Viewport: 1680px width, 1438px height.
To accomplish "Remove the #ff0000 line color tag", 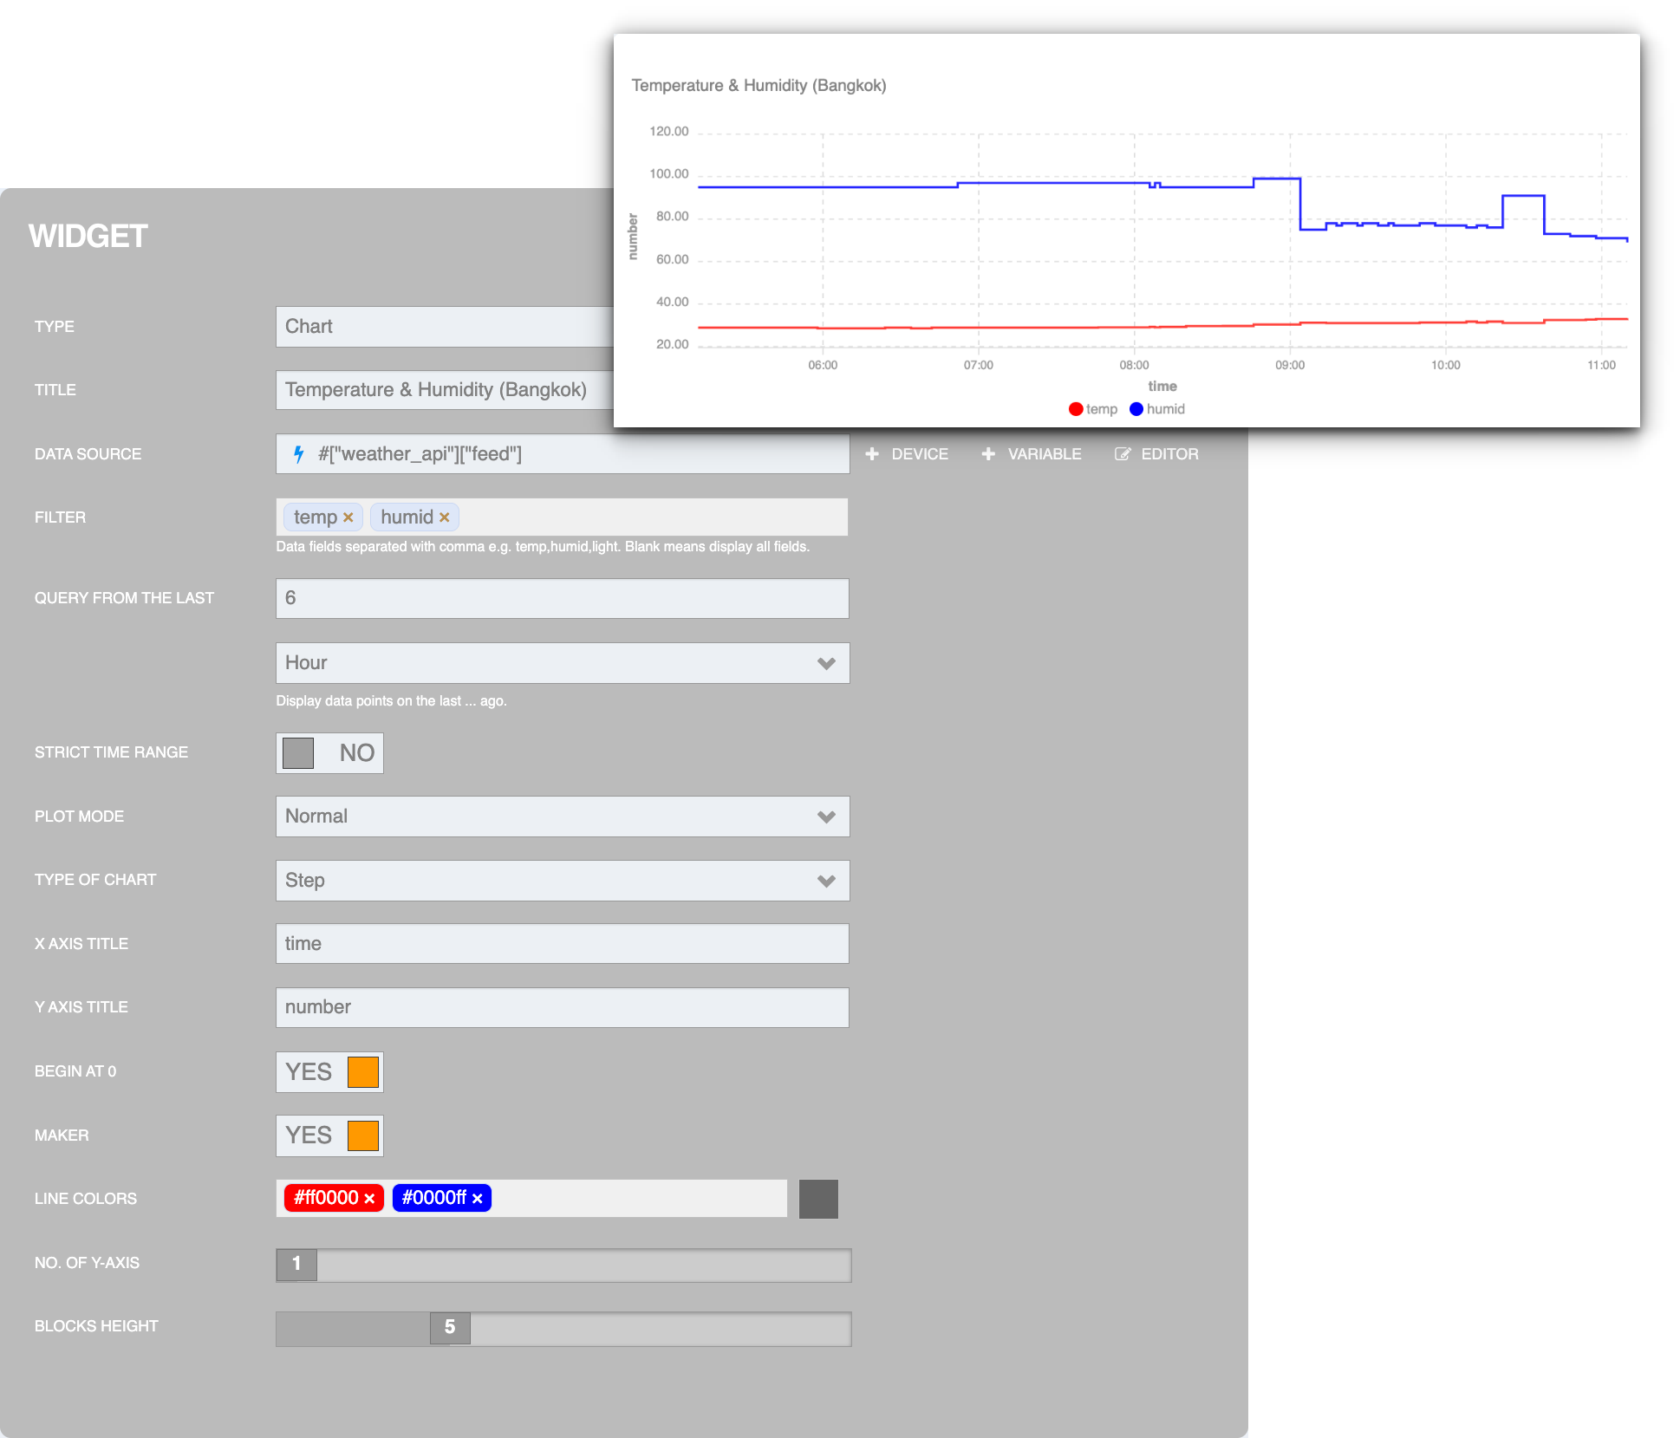I will pyautogui.click(x=369, y=1199).
